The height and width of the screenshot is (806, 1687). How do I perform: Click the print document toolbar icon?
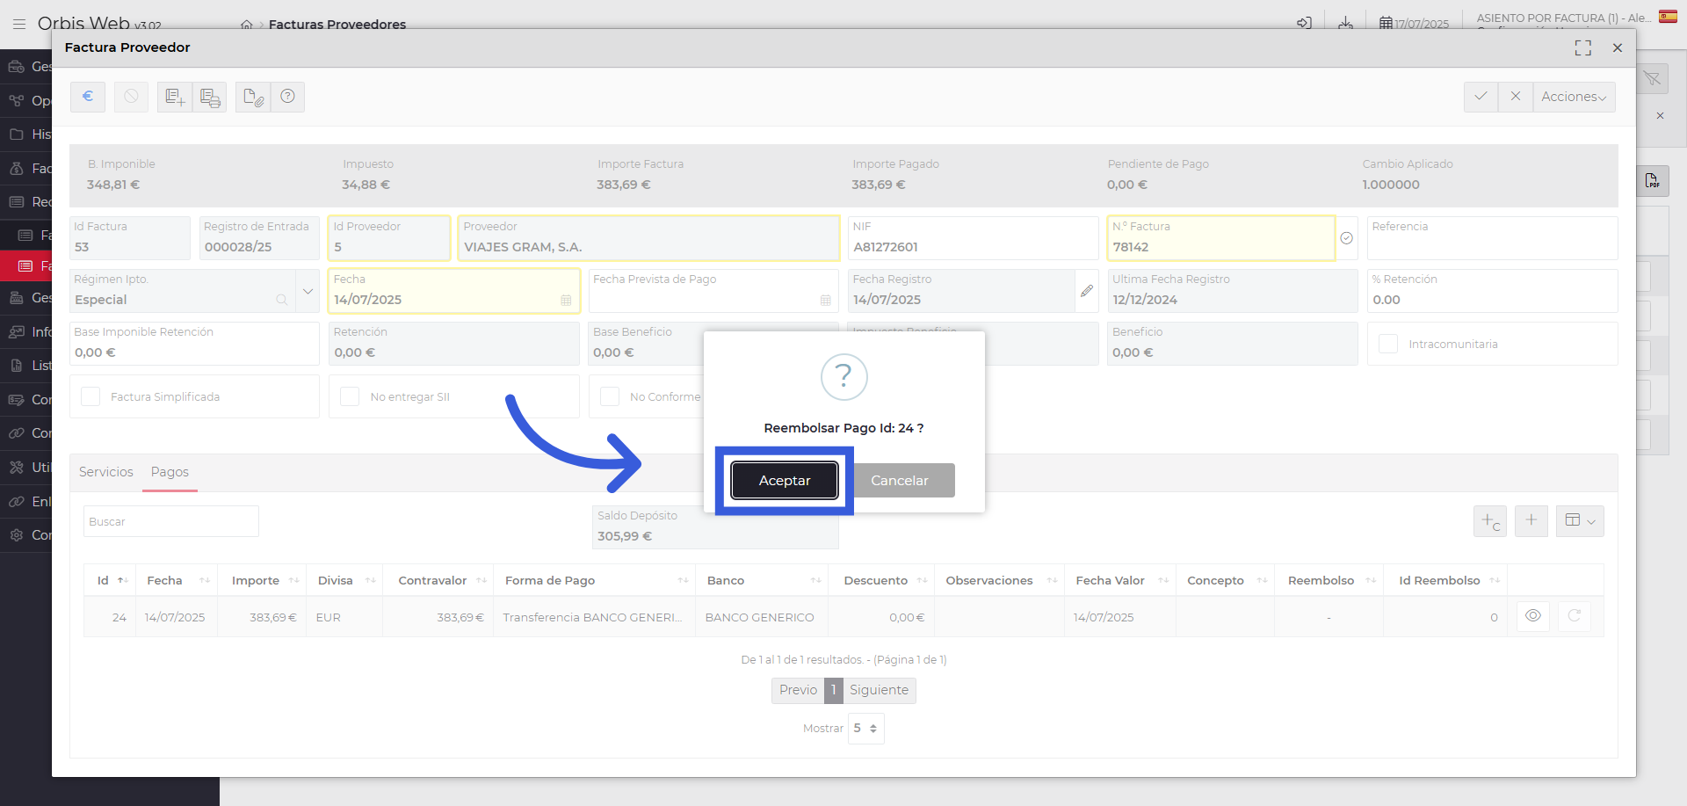coord(210,97)
